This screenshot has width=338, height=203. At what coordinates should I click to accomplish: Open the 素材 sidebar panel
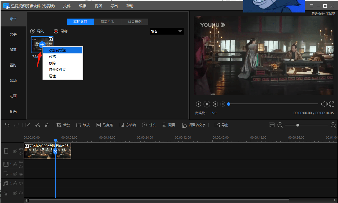coord(13,19)
